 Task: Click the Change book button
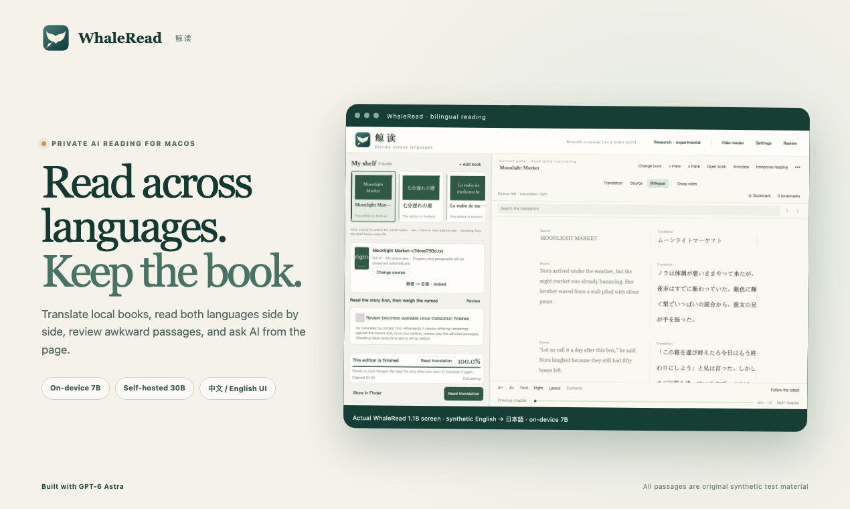650,166
